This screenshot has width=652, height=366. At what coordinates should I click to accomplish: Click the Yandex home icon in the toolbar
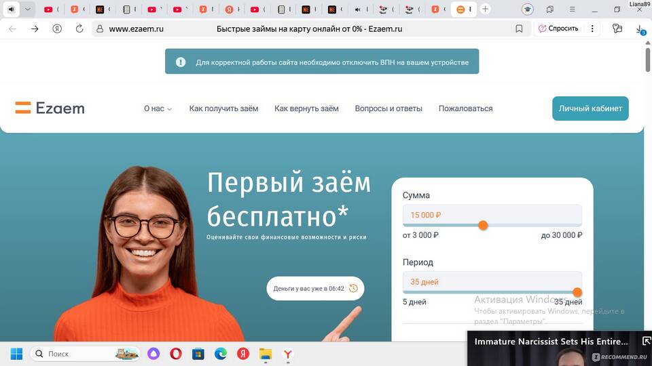coord(57,28)
